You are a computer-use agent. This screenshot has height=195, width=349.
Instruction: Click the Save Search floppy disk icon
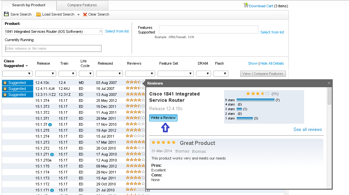pyautogui.click(x=6, y=14)
